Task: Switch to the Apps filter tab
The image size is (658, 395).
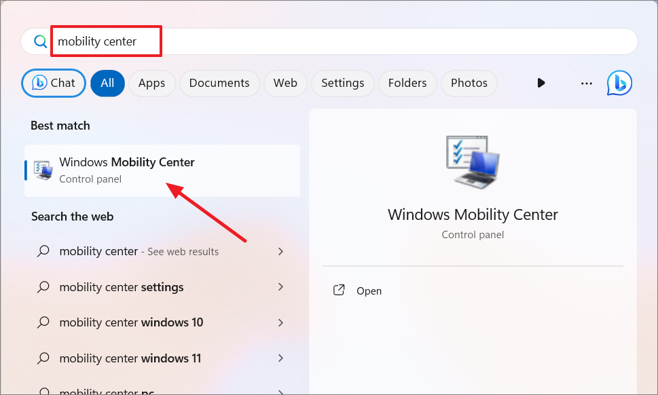Action: (x=152, y=83)
